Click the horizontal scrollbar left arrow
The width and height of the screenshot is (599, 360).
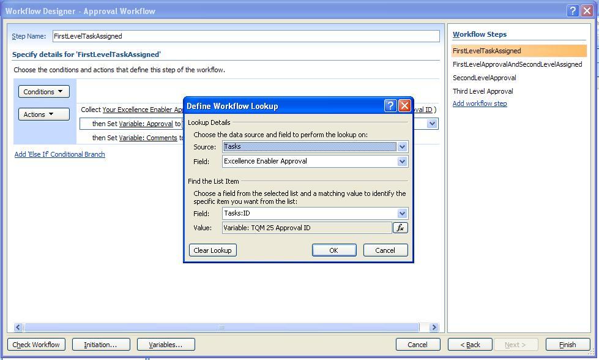coord(18,327)
